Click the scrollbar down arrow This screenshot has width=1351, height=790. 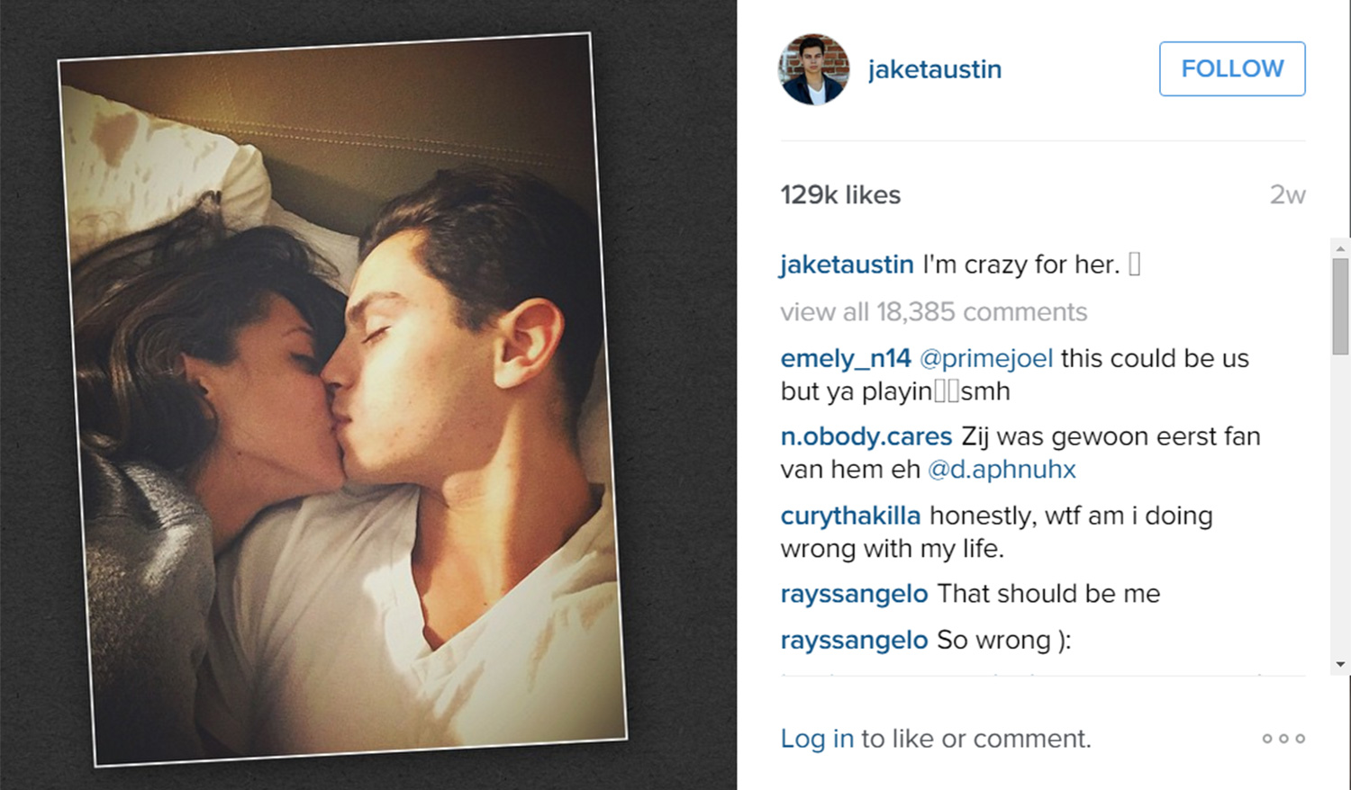click(x=1340, y=664)
